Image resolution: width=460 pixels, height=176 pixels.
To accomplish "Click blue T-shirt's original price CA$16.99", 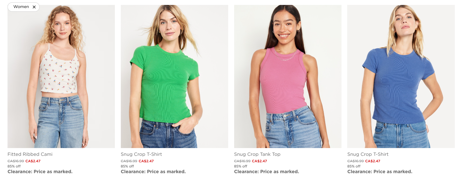I will pos(355,161).
